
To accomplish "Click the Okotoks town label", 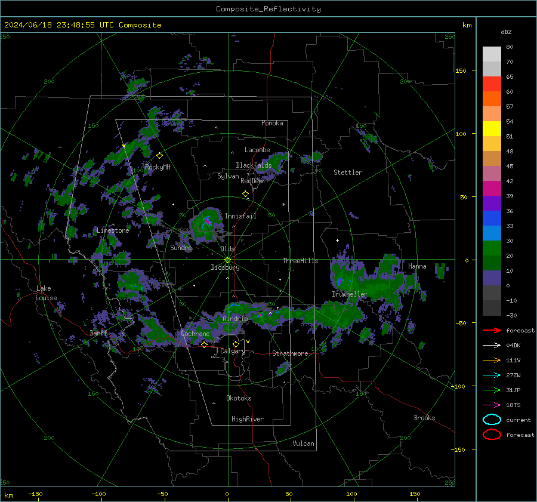I will click(x=239, y=398).
